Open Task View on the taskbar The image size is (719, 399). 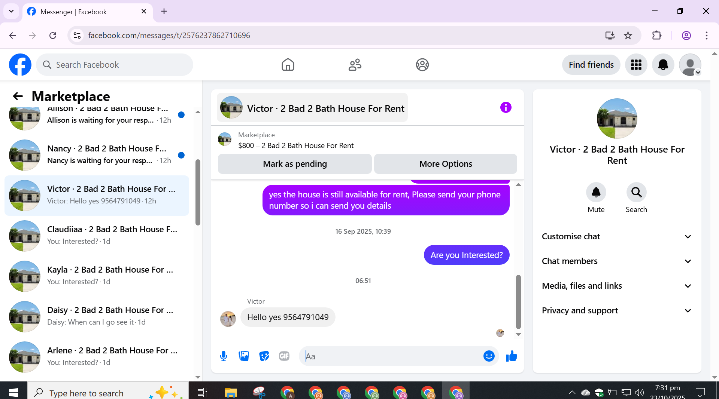(x=202, y=392)
